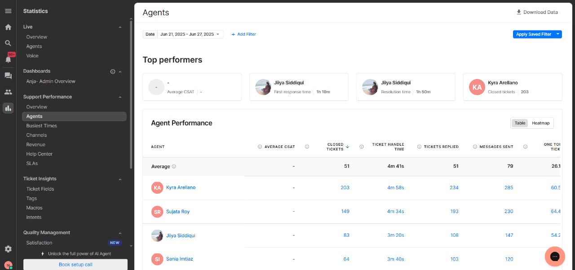Screen dimensions: 575x270
Task: Open the user avatar at bottom left
Action: [x=8, y=265]
